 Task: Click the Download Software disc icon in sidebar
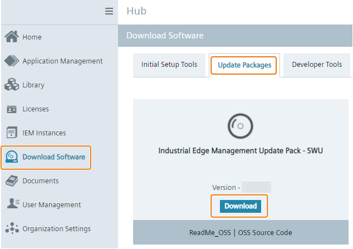pyautogui.click(x=12, y=157)
